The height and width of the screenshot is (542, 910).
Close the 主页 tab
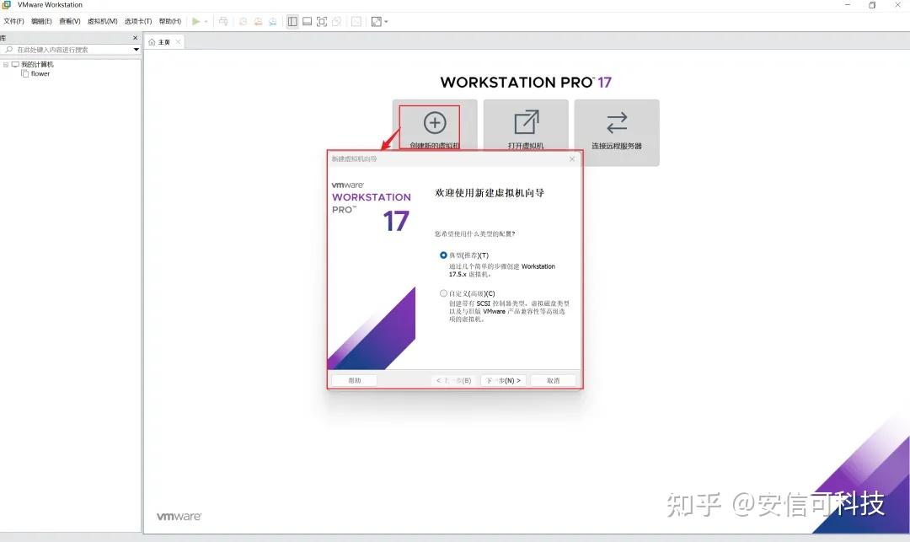(x=178, y=42)
